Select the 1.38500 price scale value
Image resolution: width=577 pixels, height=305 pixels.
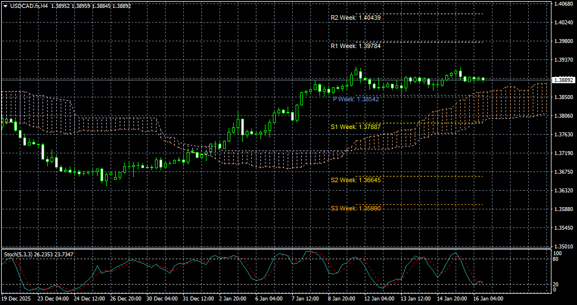click(565, 97)
